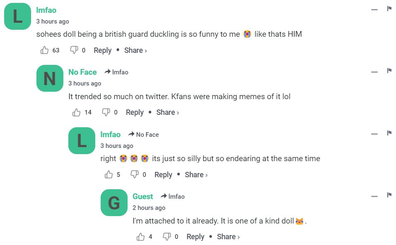Open No Face's profile via username

(x=82, y=72)
